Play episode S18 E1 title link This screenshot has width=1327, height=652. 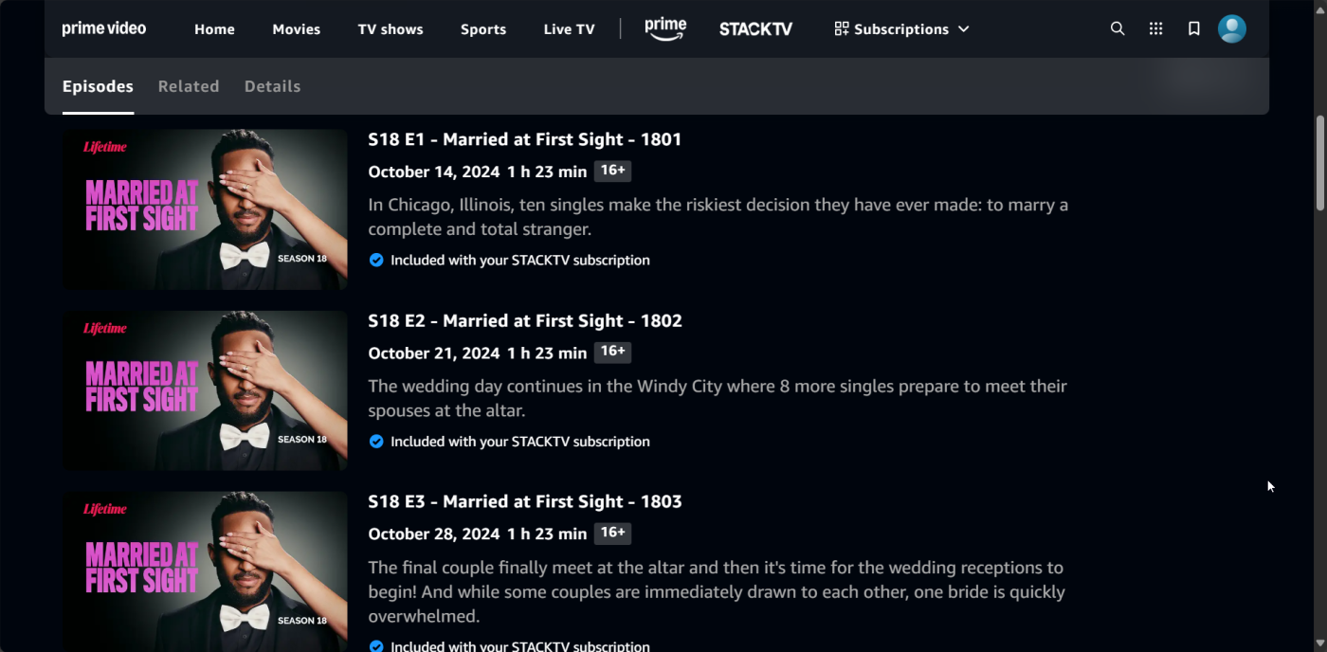point(524,139)
